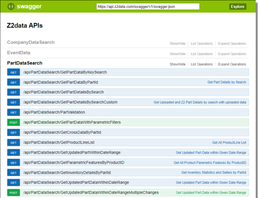
Task: Click 'Get Inventory Statistics and Sellers by PartId'
Action: point(214,173)
